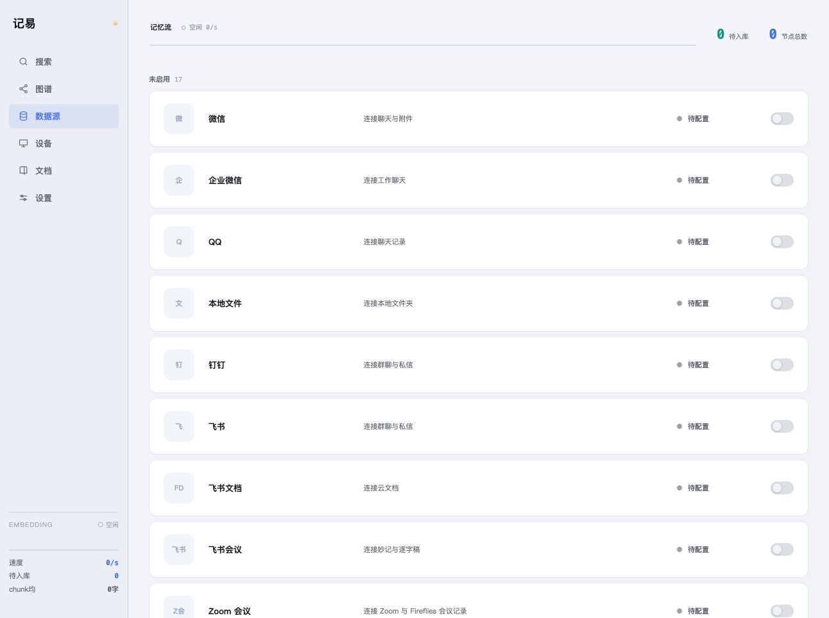The image size is (829, 618).
Task: Click the 待配置 status on 微信 row
Action: pyautogui.click(x=693, y=119)
